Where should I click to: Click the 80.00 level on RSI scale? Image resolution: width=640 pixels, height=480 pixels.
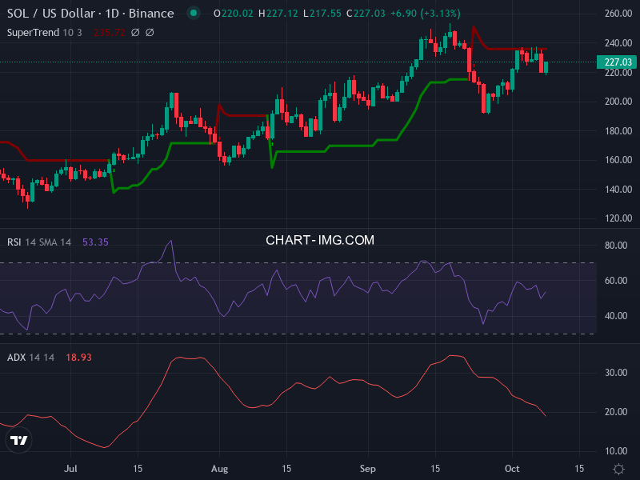coord(616,246)
